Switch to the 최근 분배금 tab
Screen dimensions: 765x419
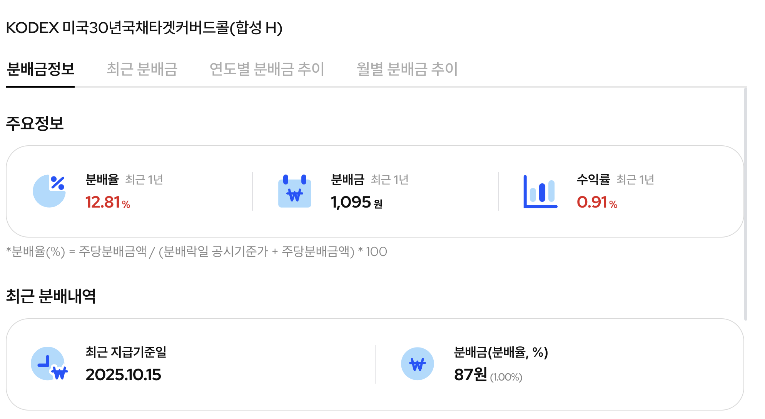coord(142,69)
